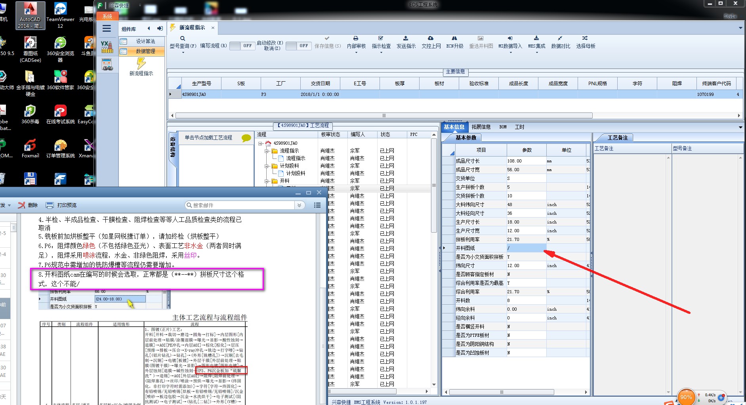Close the 新流程指示 tab
This screenshot has width=746, height=405.
(213, 28)
